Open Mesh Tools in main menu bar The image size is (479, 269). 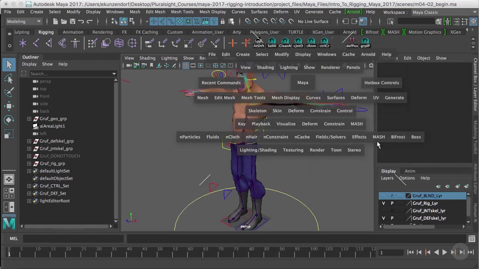[182, 12]
